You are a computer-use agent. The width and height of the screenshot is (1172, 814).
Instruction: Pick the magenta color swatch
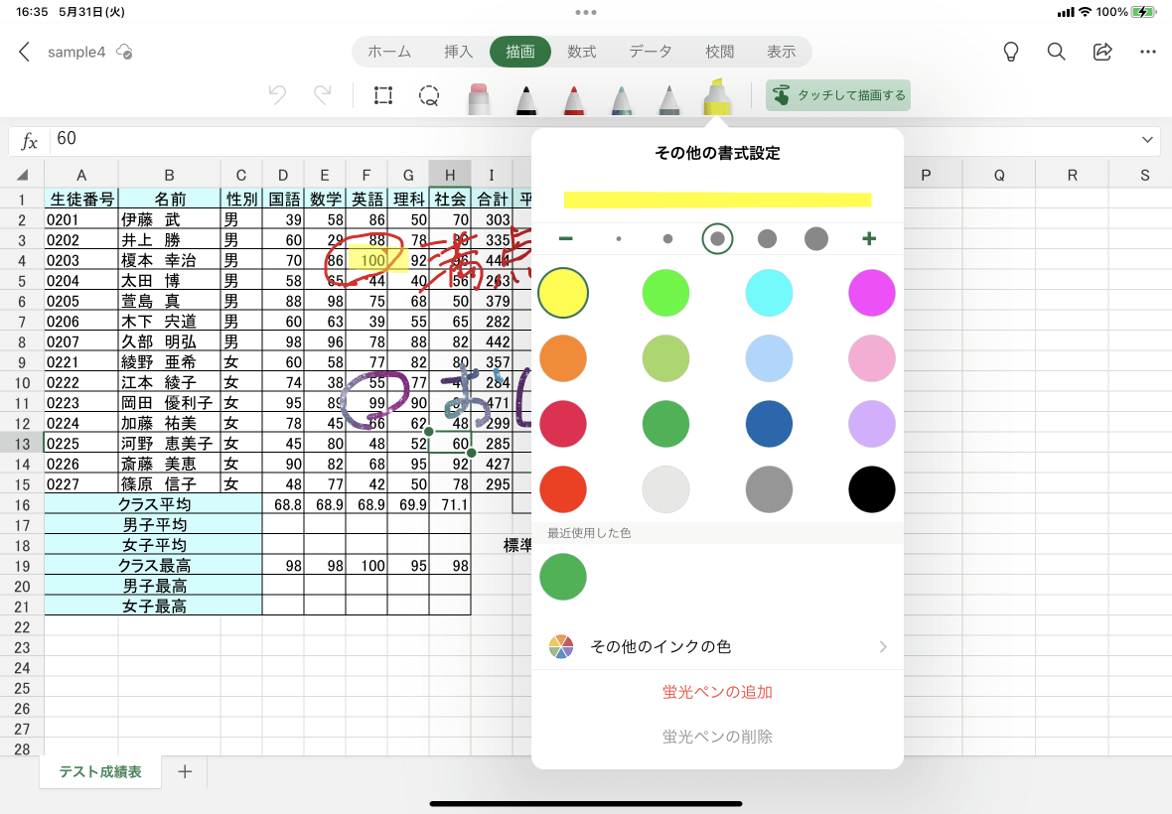tap(871, 293)
